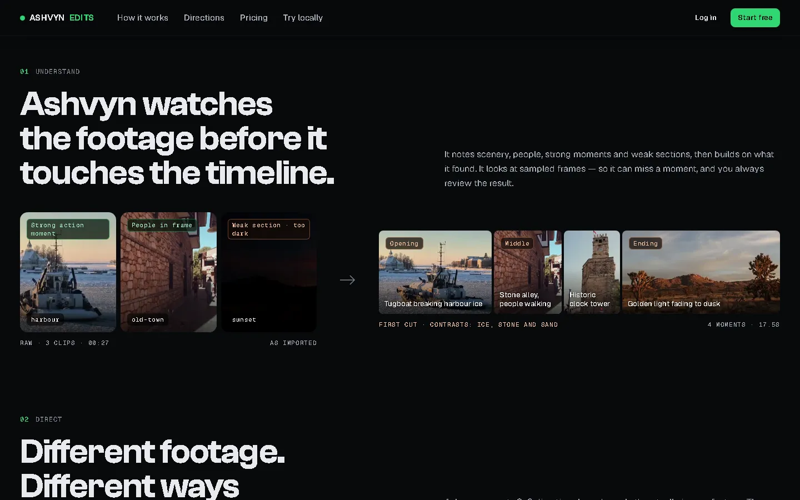Screen dimensions: 800x500
Task: Open the Pricing page
Action: point(254,18)
